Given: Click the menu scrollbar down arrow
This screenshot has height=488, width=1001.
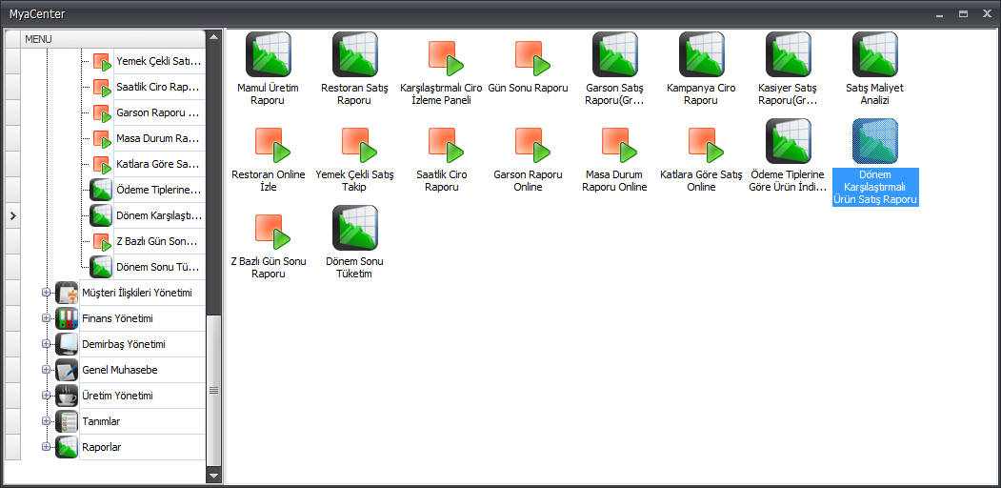Looking at the screenshot, I should 214,476.
